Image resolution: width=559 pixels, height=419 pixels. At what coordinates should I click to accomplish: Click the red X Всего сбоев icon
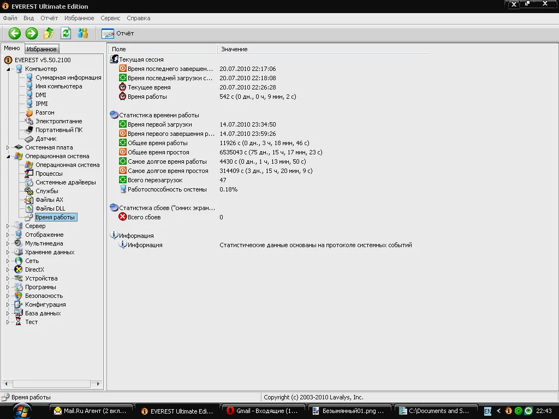tap(123, 217)
